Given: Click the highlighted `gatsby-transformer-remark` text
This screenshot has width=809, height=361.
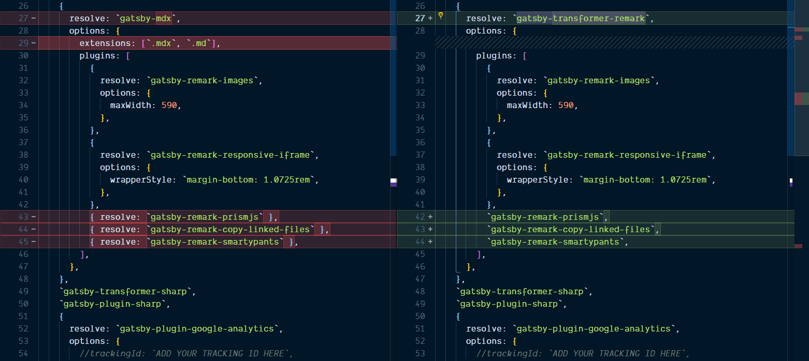Looking at the screenshot, I should click(x=581, y=19).
